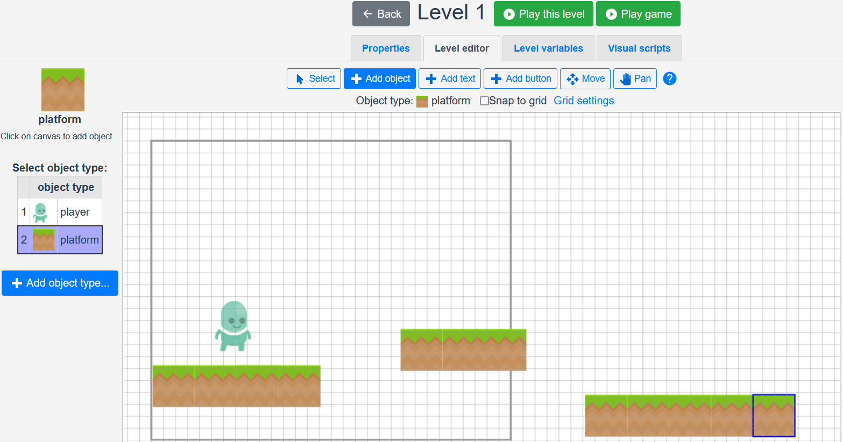
Task: Select the Pan hand tool
Action: (x=635, y=79)
